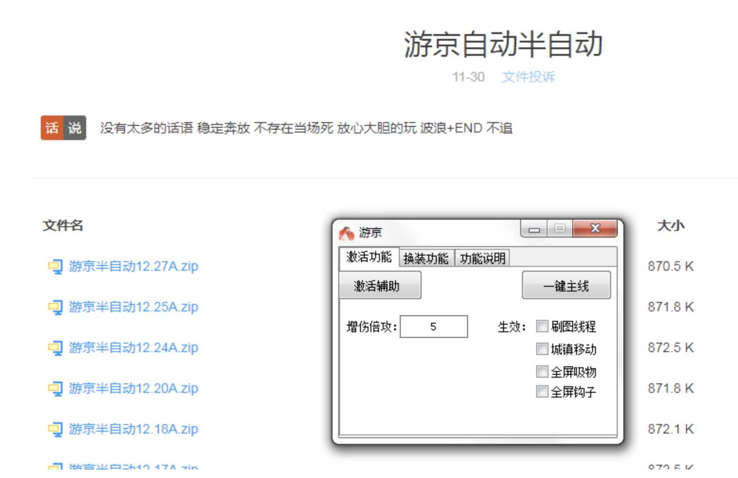Click the 游京自动半自动 page title

coord(503,44)
